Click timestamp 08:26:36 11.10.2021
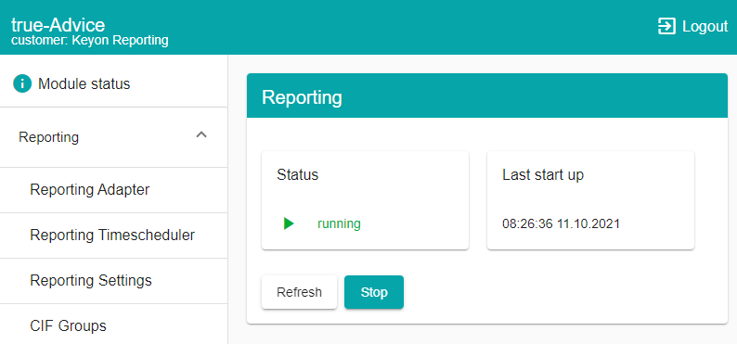737x344 pixels. [562, 223]
